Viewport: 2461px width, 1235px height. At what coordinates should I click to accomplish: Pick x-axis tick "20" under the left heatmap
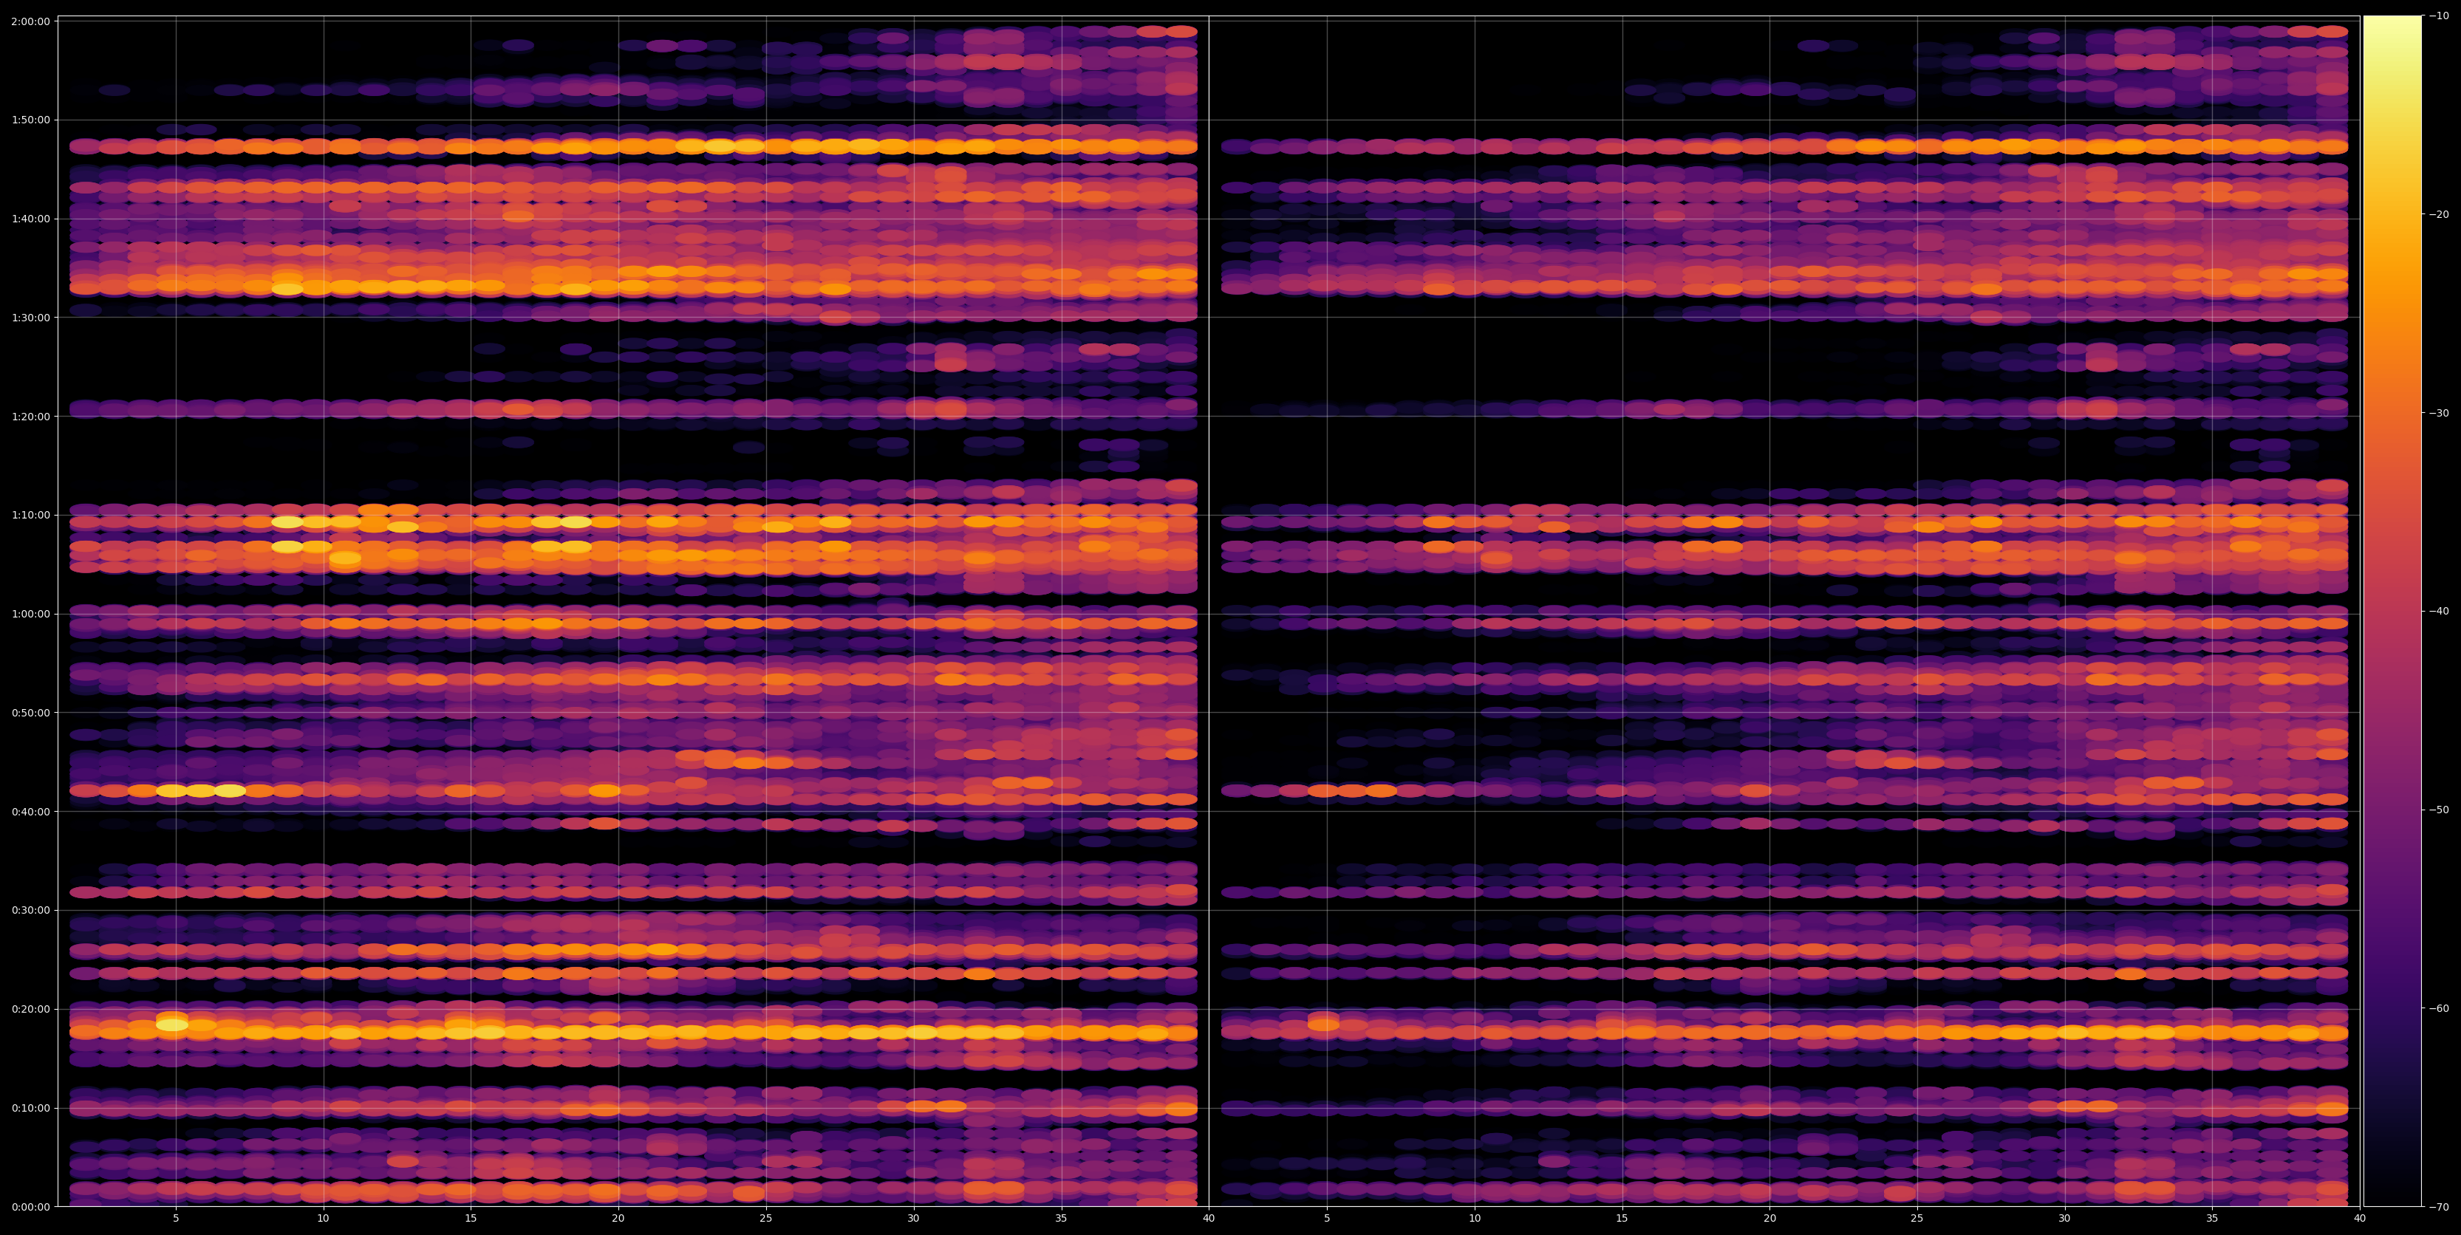point(618,1219)
